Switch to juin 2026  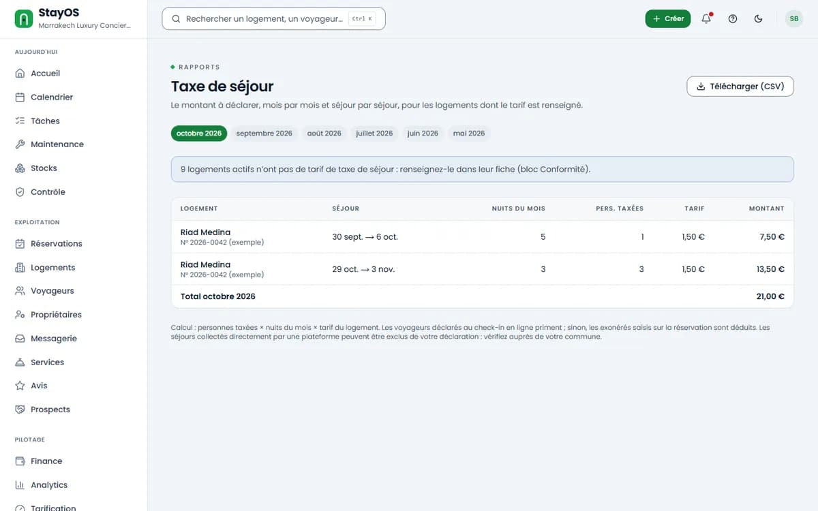423,134
